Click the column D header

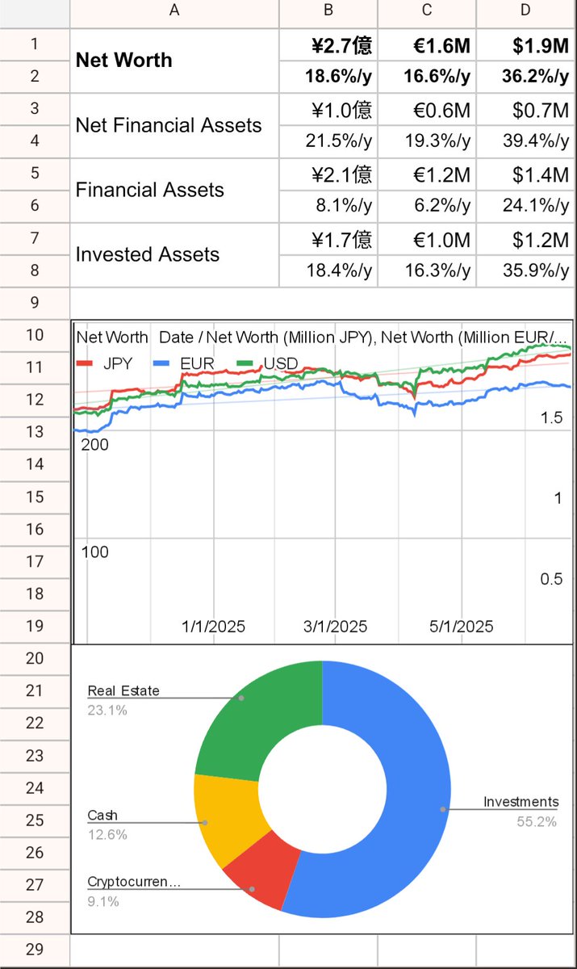525,10
